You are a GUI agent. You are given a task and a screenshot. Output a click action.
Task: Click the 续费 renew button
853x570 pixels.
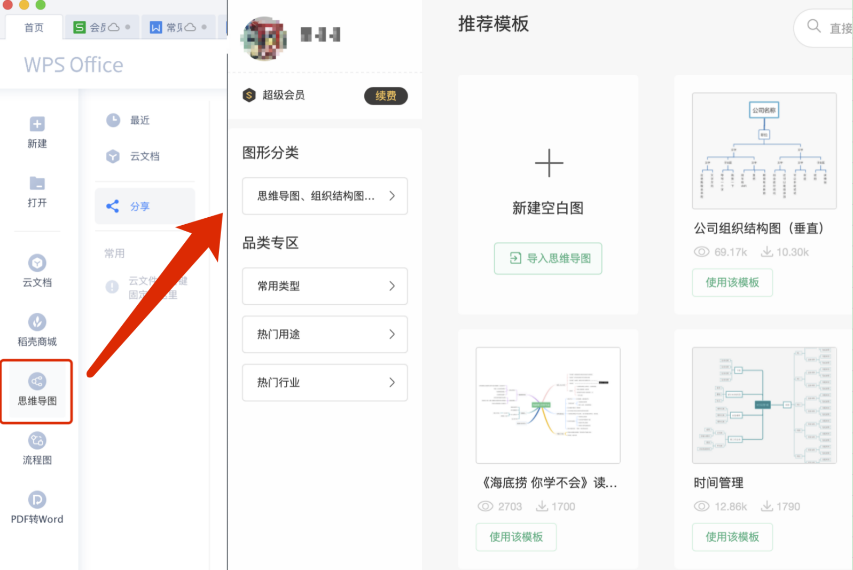[x=386, y=96]
